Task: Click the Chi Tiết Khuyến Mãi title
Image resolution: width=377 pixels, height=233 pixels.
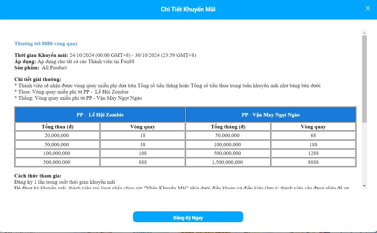Action: tap(188, 9)
